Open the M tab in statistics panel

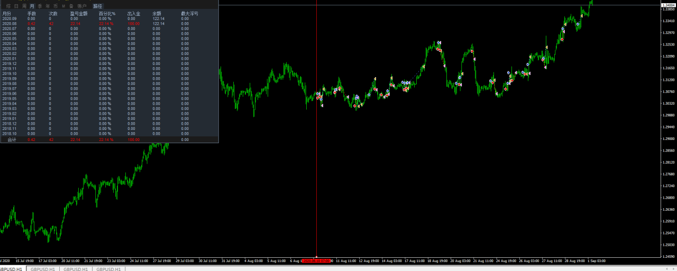click(63, 6)
